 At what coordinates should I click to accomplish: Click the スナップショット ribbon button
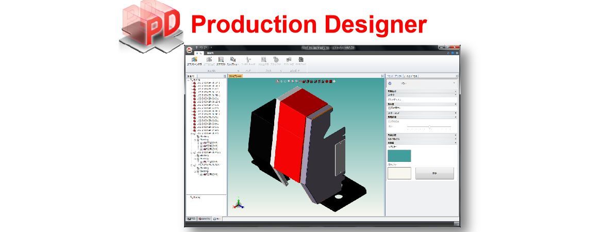(x=232, y=61)
